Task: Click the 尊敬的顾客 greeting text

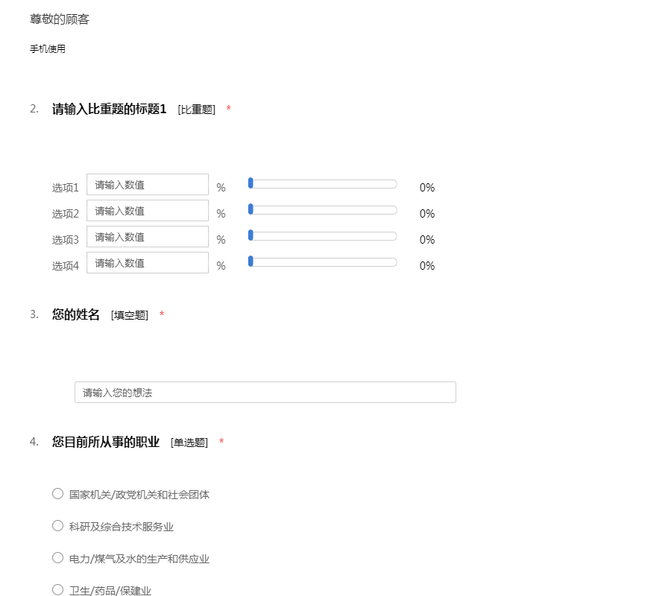Action: pos(60,20)
